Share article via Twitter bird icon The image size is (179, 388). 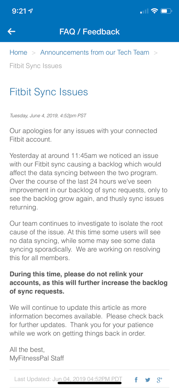[x=148, y=380]
